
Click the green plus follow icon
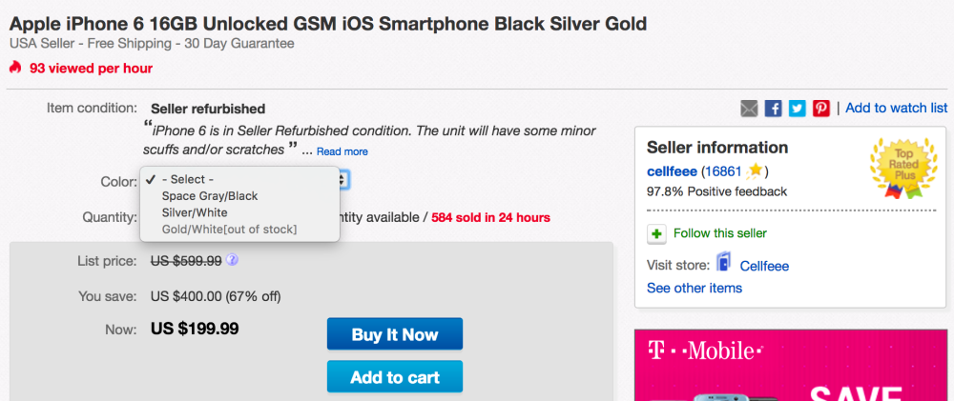[x=656, y=233]
